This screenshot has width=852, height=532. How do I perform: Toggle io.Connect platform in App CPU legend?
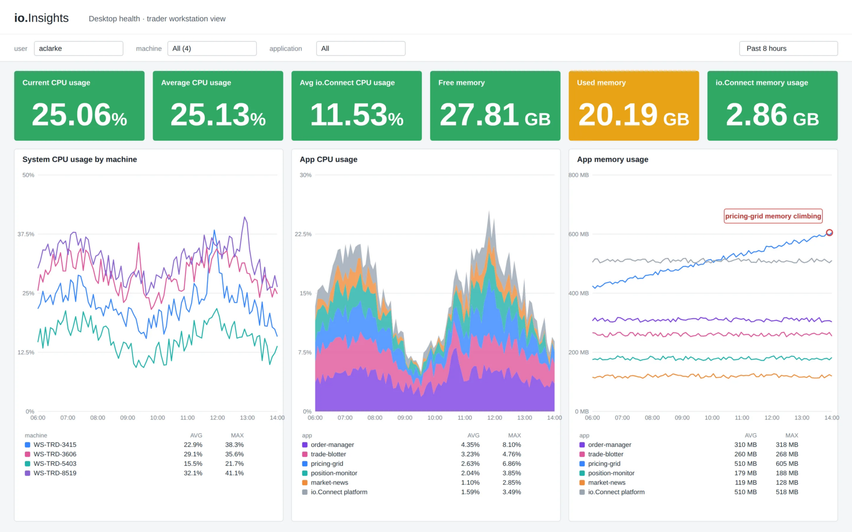pos(335,492)
